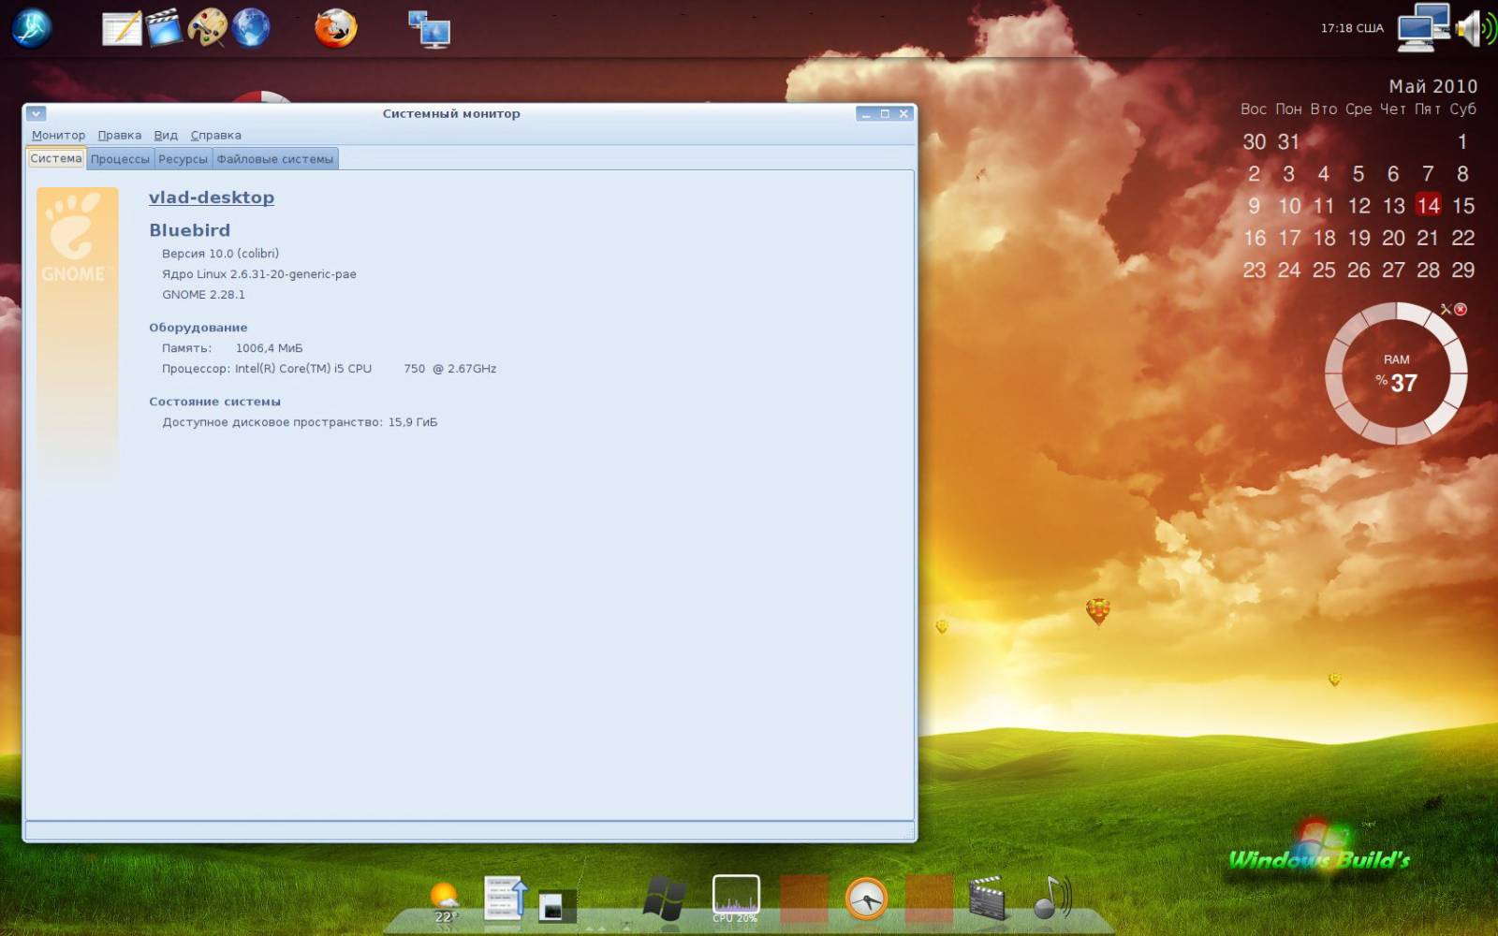Click the network monitors tray icon
Viewport: 1498px width, 936px height.
point(1423,27)
